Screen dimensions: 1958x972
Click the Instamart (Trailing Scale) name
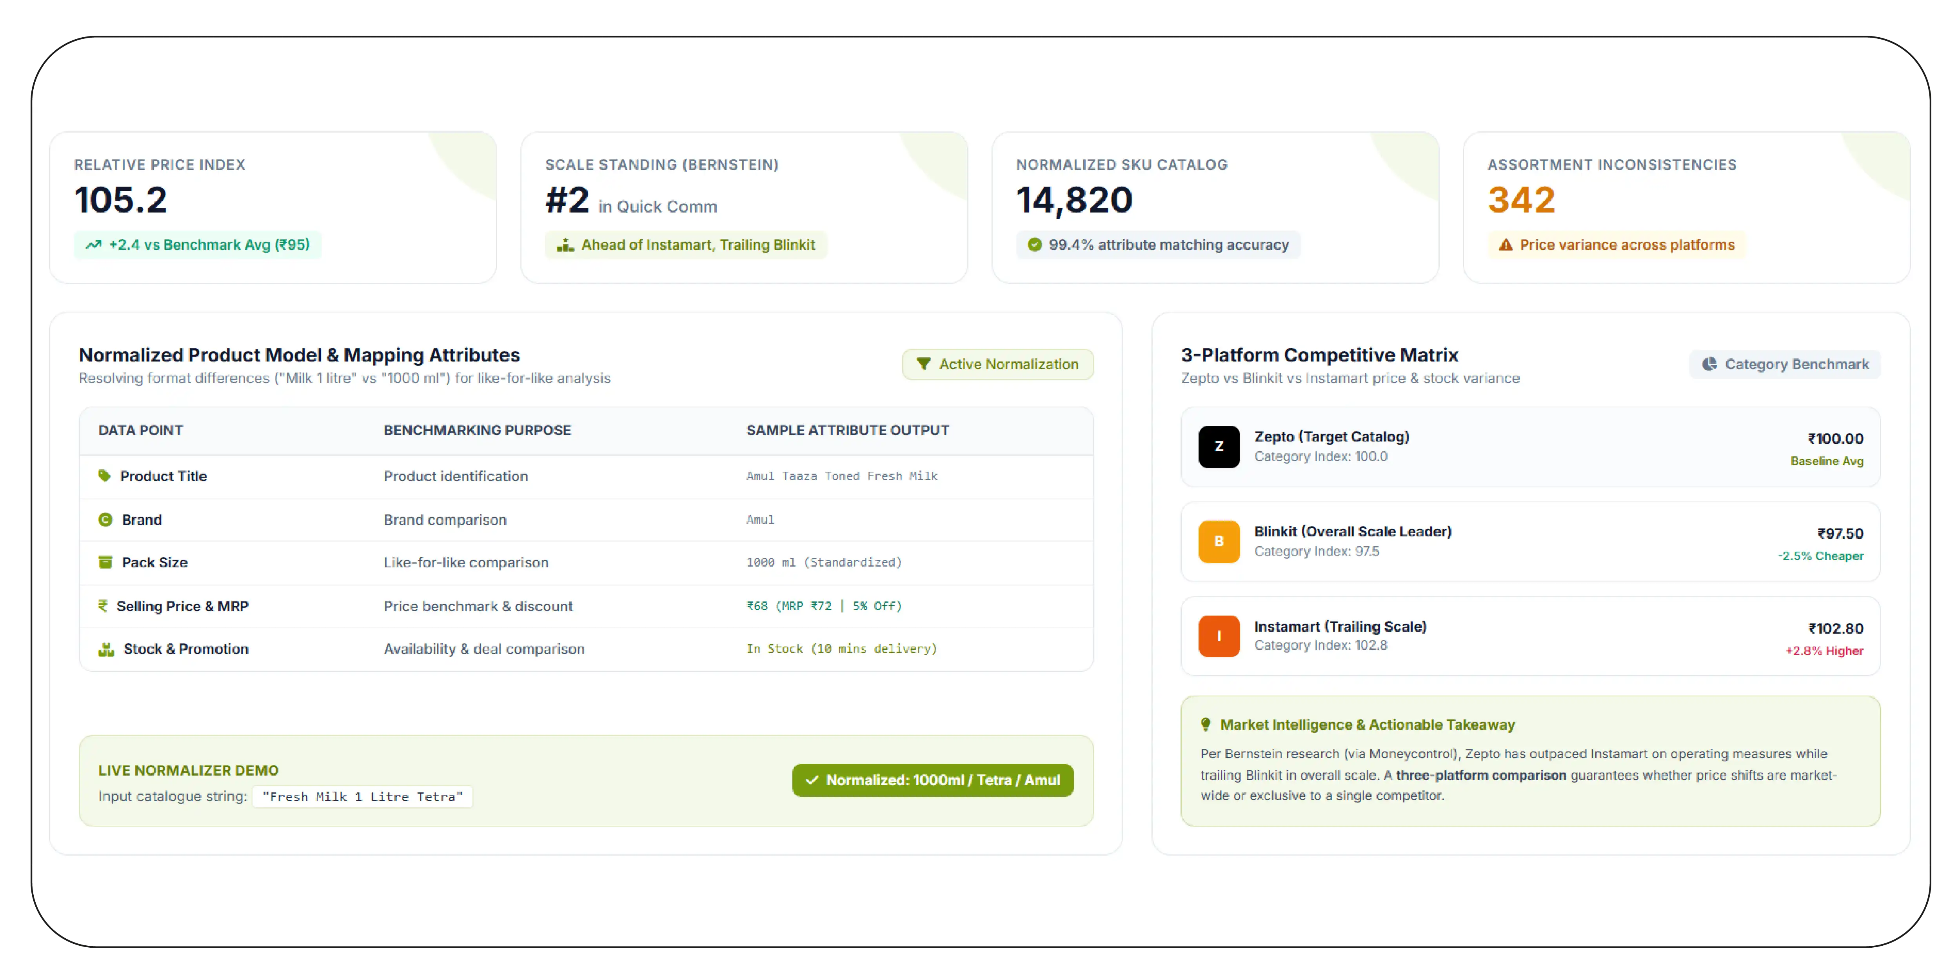1340,626
